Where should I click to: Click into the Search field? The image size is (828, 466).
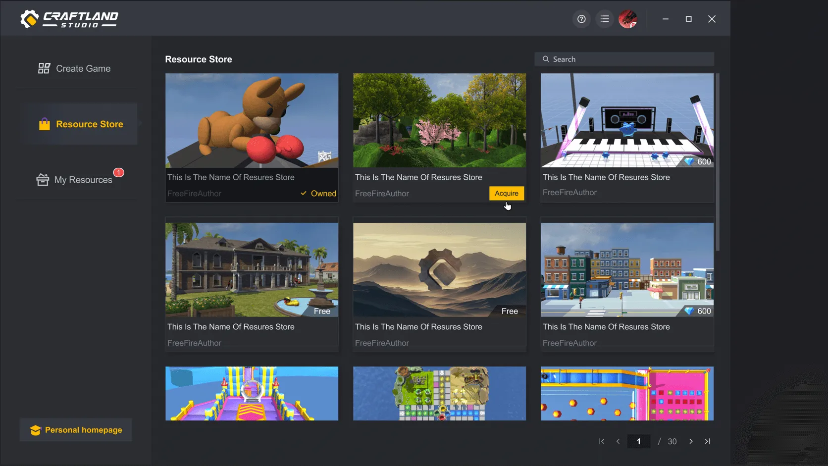[x=629, y=59]
